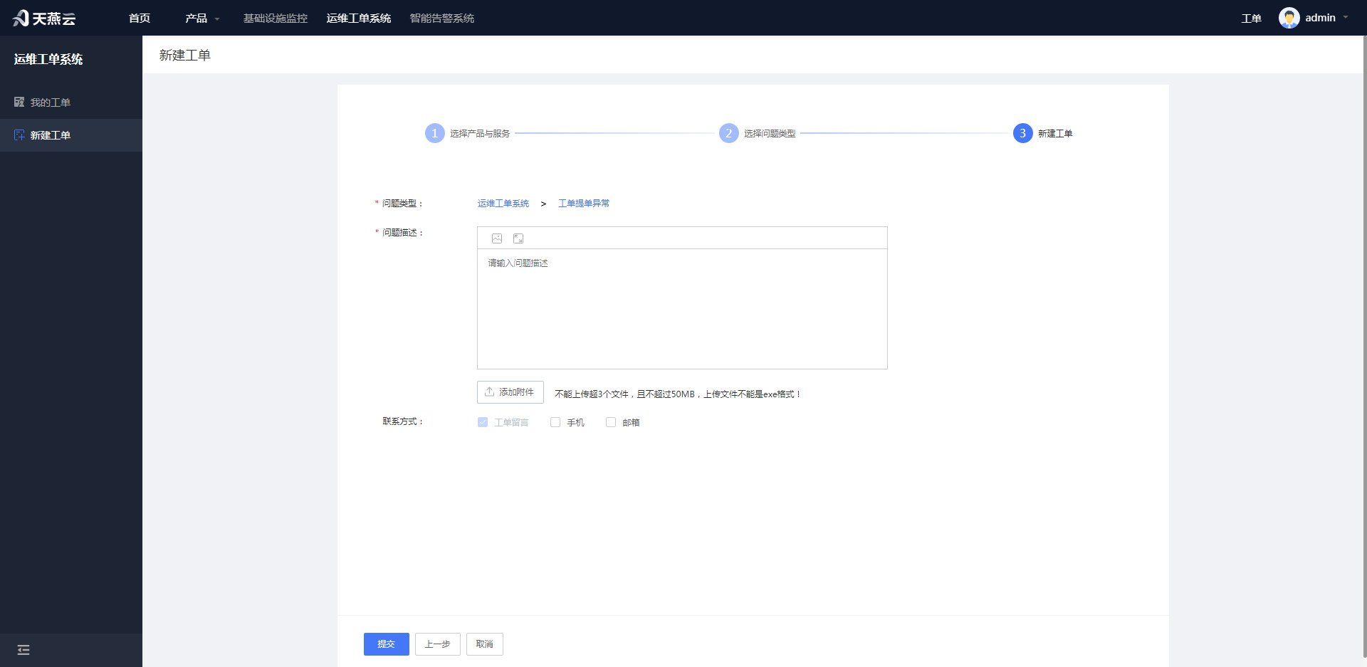The image size is (1367, 667).
Task: Enable the 手机 contact checkbox
Action: [x=555, y=422]
